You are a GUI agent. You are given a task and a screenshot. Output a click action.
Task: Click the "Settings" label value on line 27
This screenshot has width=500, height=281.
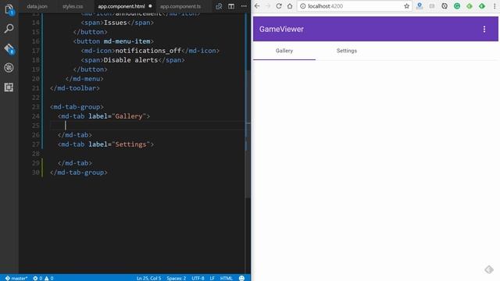(130, 144)
